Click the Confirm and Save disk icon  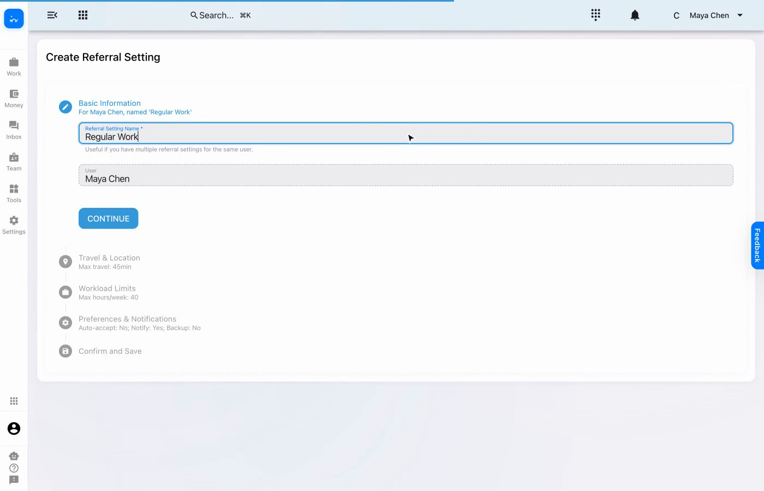(65, 351)
